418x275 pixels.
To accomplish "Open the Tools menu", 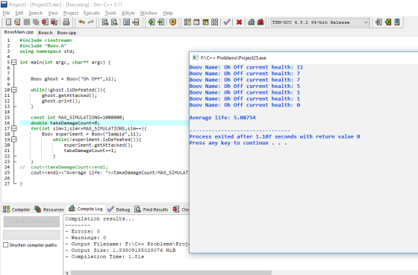I will 110,13.
